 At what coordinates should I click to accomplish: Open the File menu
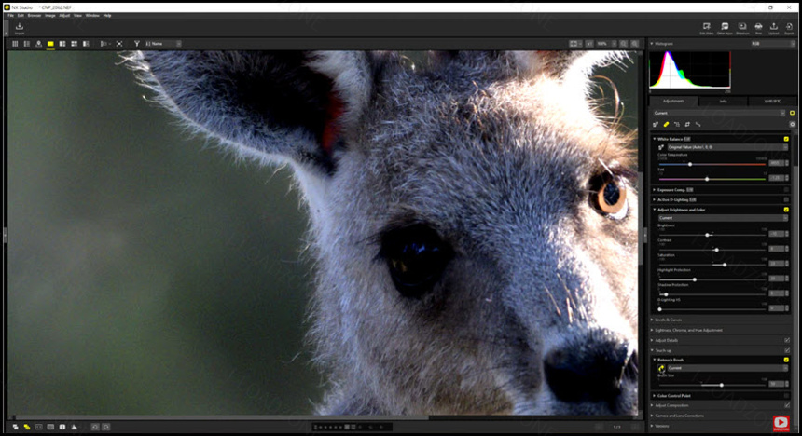tap(11, 16)
